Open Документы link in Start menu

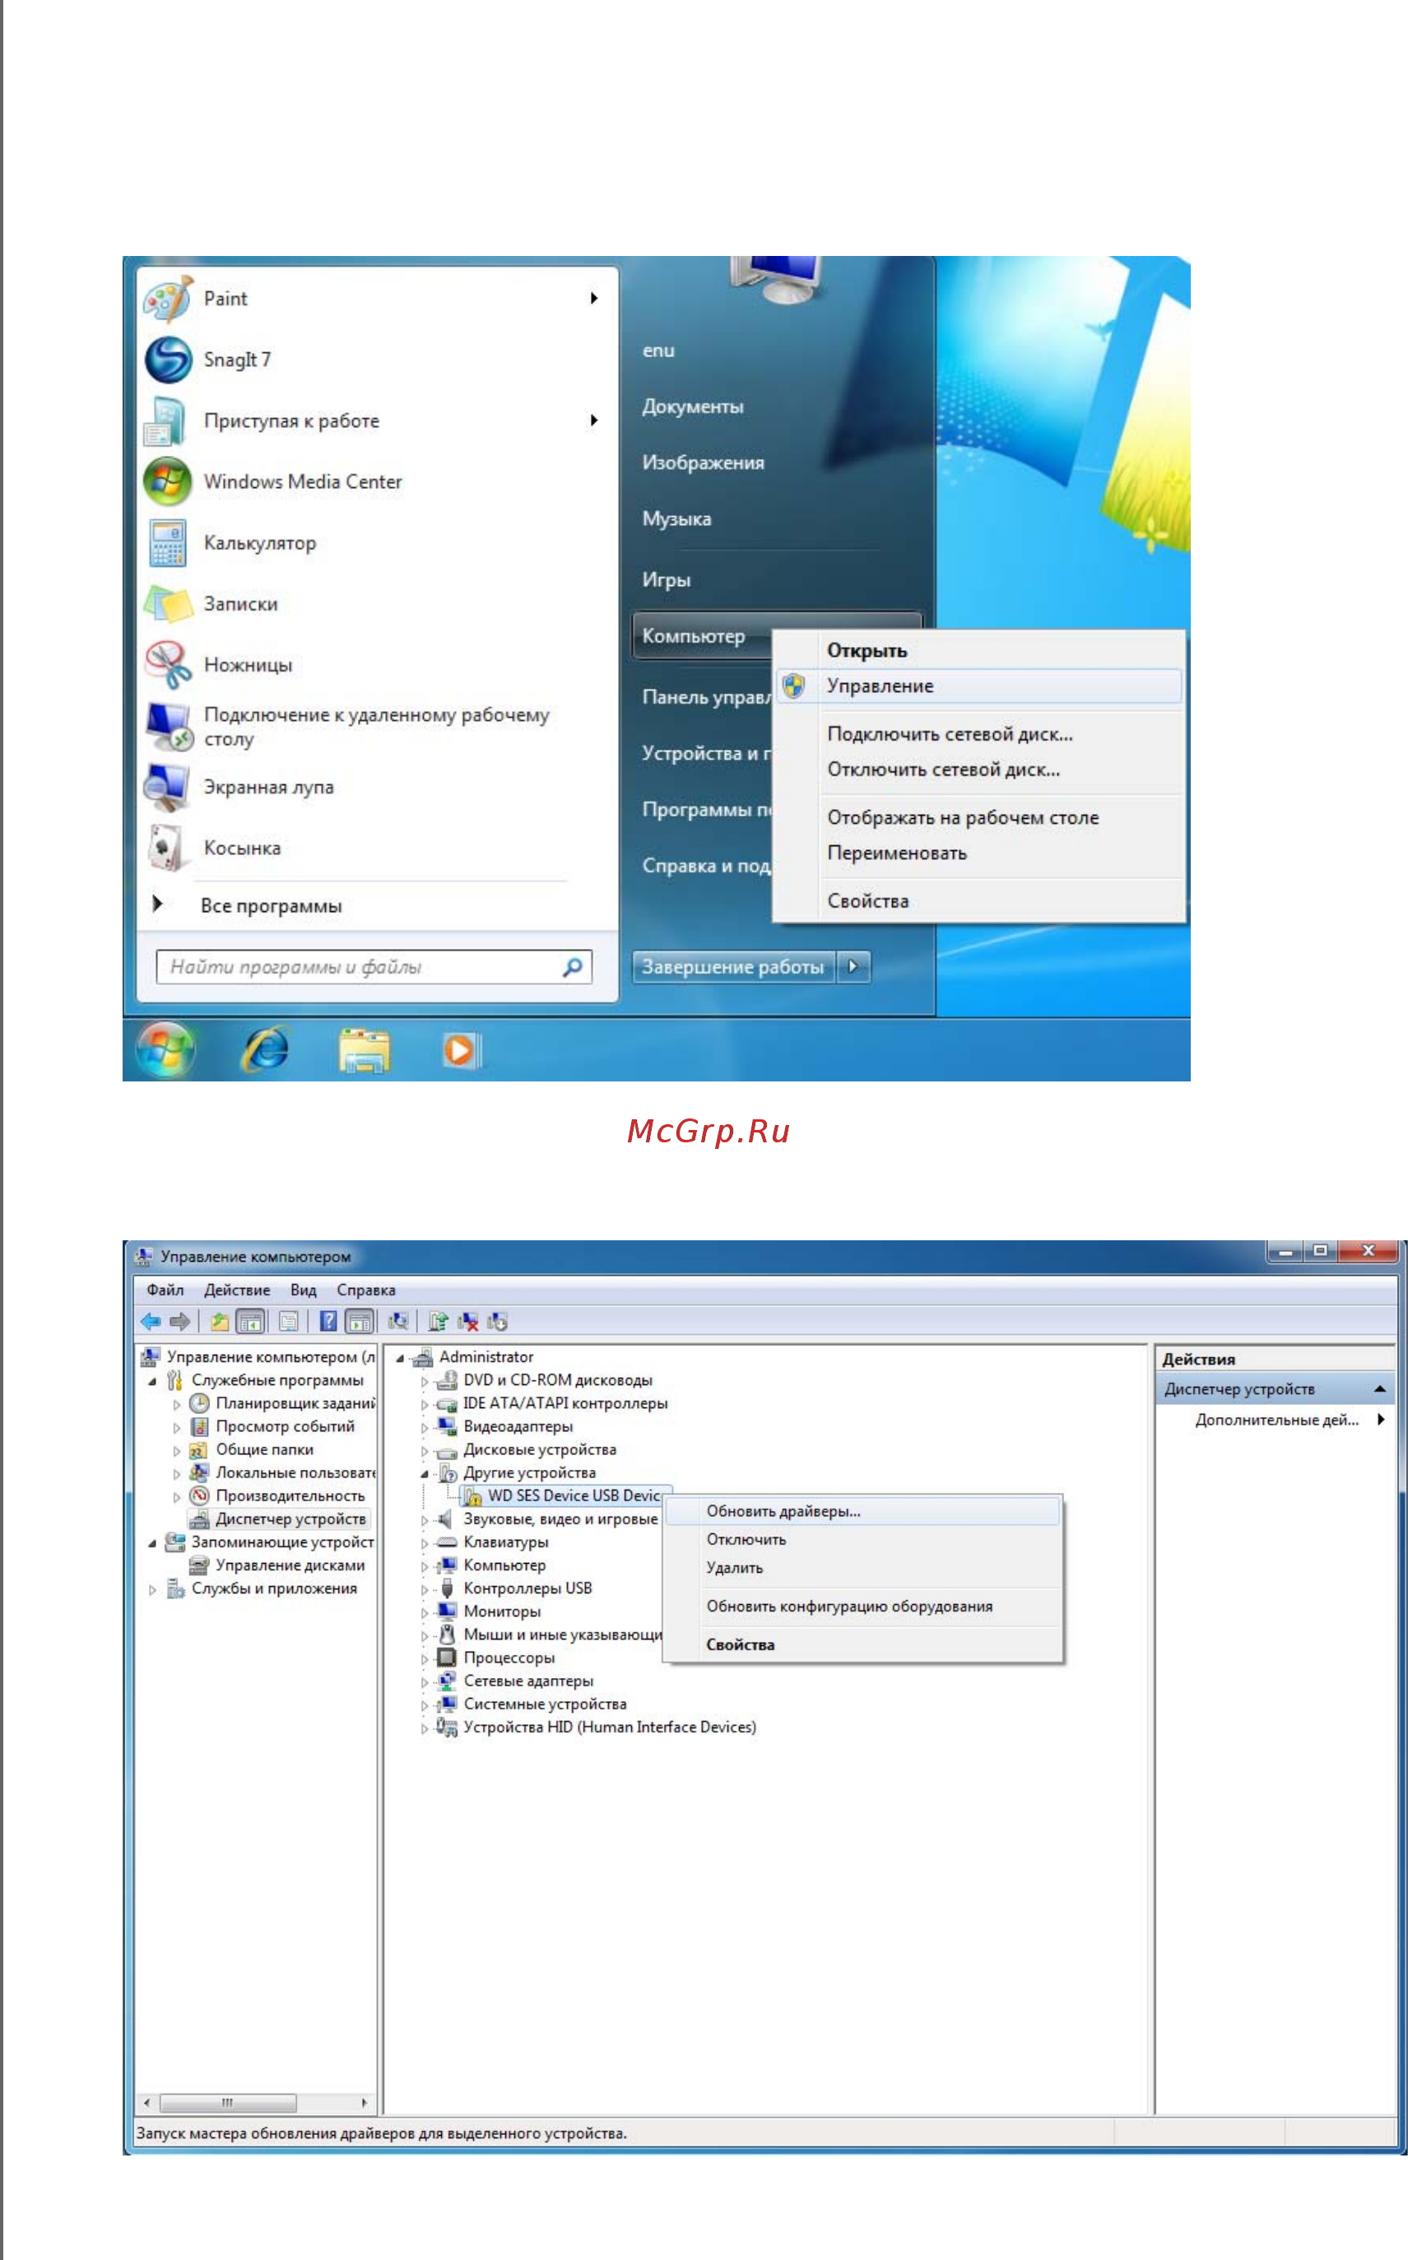point(693,406)
